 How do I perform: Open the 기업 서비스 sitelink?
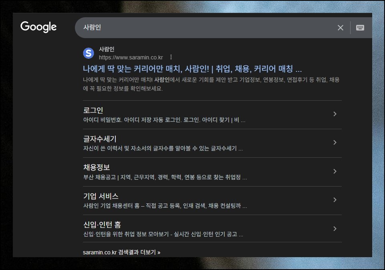tap(101, 196)
